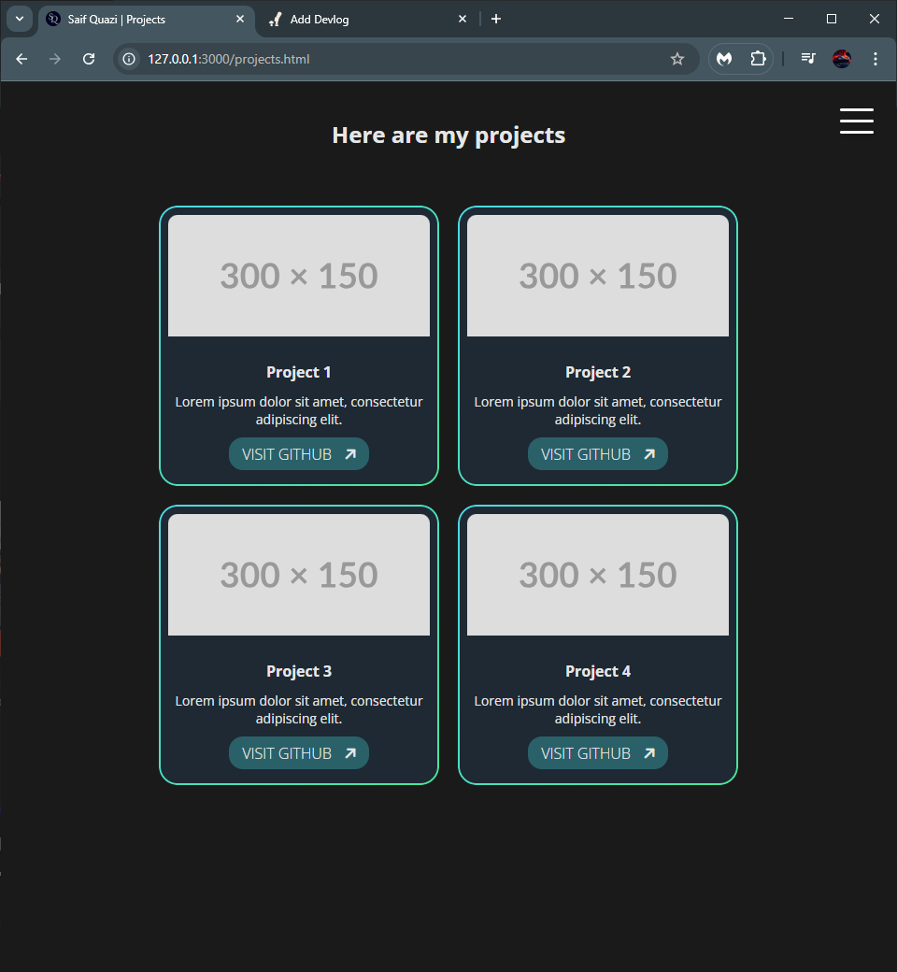This screenshot has height=972, width=897.
Task: Reload the projects page
Action: [x=89, y=59]
